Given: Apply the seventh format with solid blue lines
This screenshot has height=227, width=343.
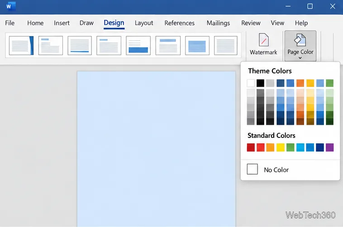Looking at the screenshot, I should [x=197, y=46].
